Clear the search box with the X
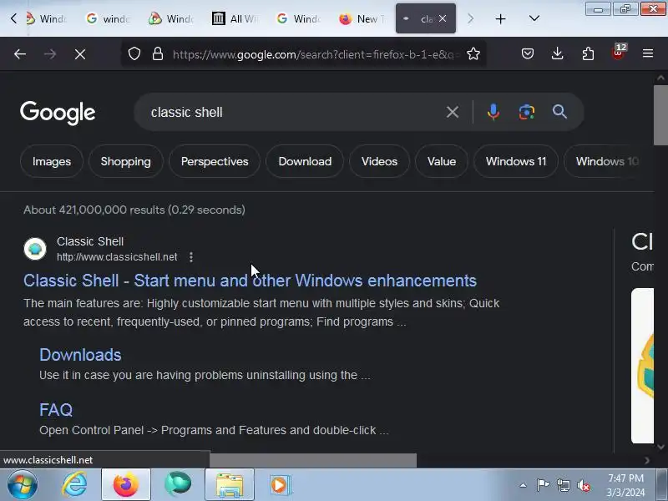 point(453,112)
